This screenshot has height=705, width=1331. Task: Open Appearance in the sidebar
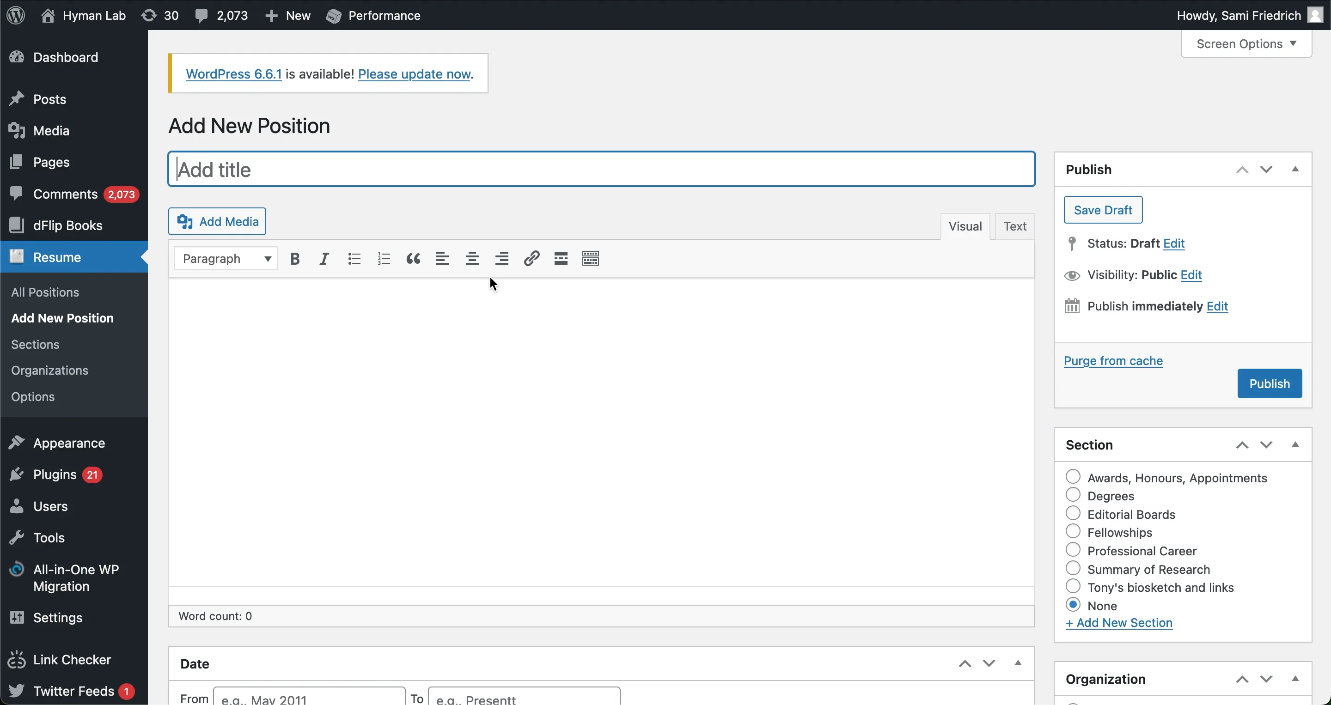click(74, 443)
